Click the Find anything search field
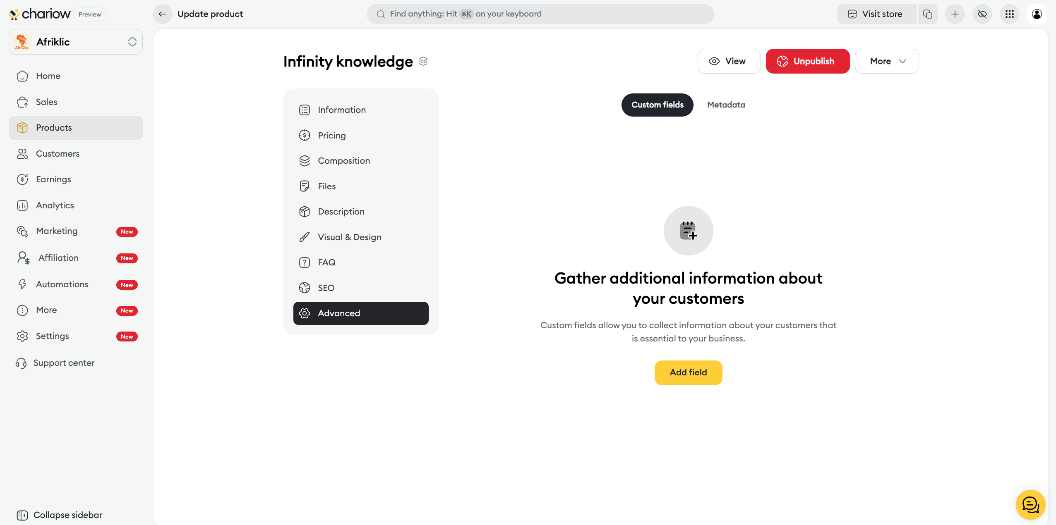Screen dimensions: 1056x525 click(540, 14)
